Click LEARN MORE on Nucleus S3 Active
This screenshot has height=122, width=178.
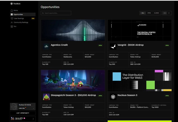coord(22,108)
